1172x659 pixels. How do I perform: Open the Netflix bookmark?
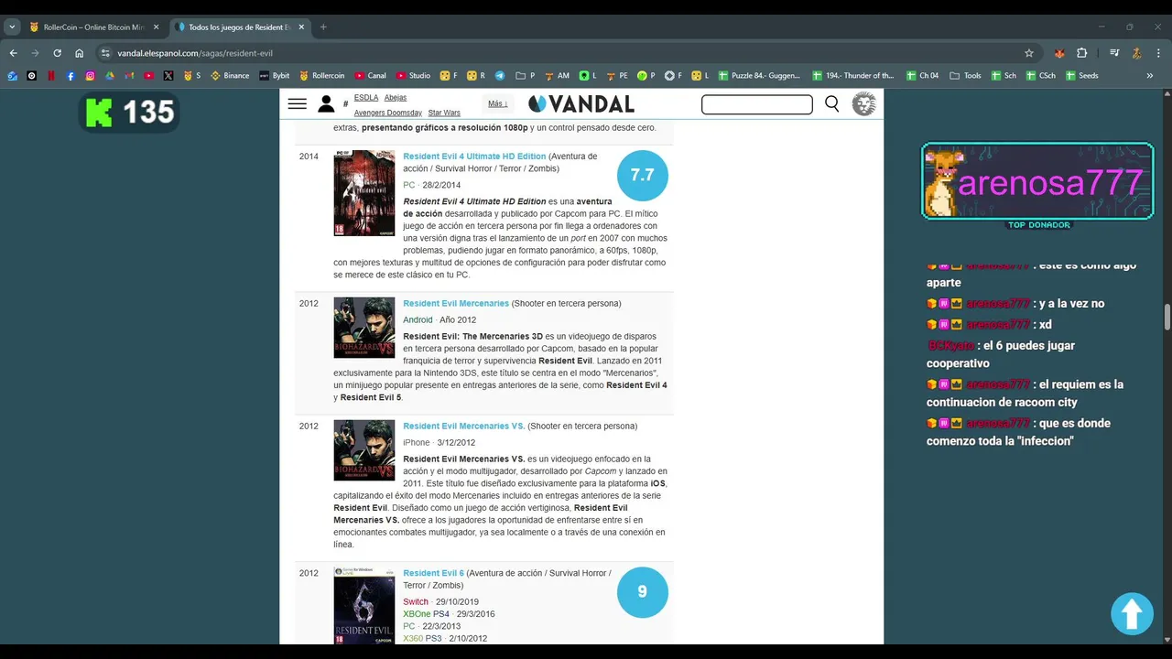[51, 76]
